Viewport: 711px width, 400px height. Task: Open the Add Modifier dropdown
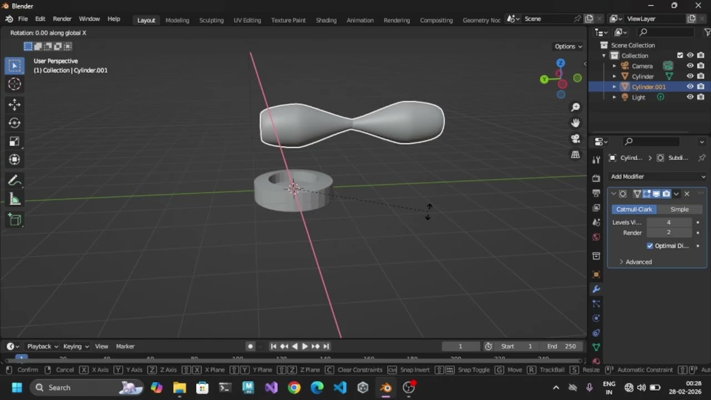pyautogui.click(x=658, y=177)
